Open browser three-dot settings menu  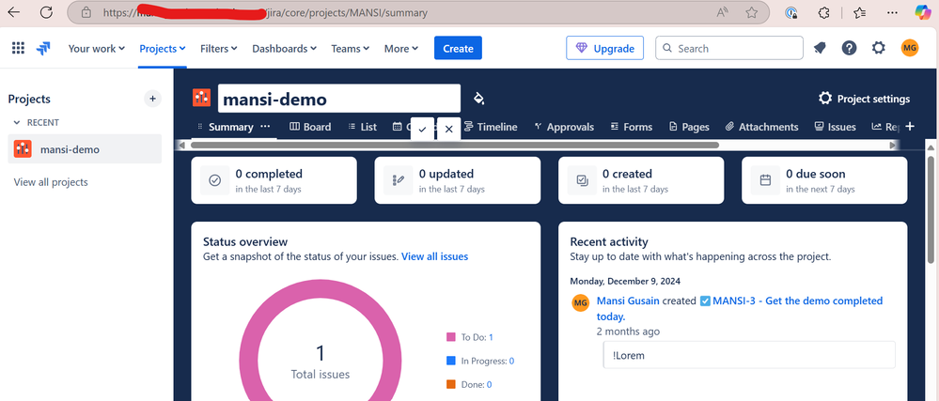pyautogui.click(x=892, y=12)
